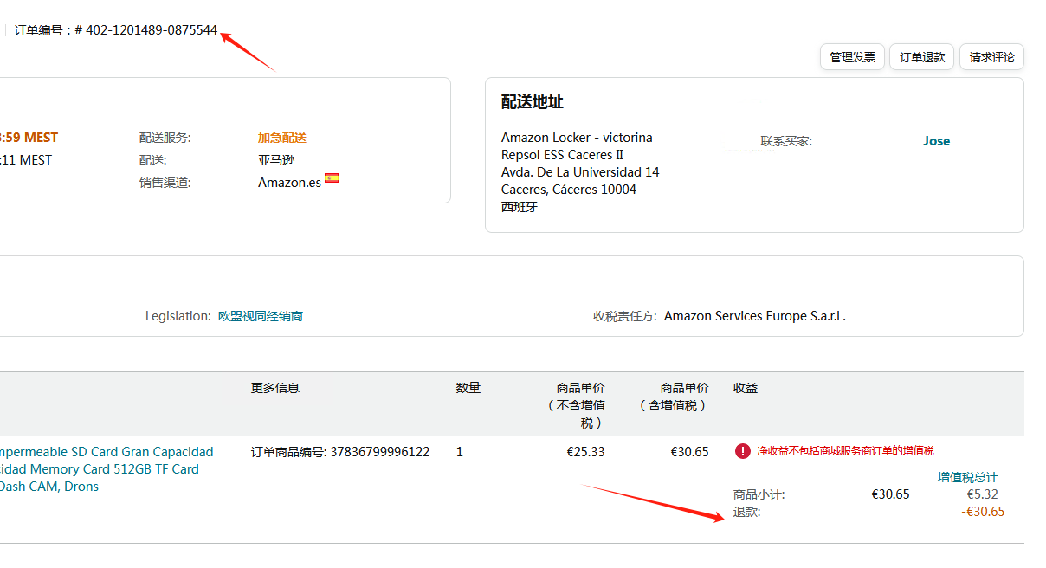Click the refund amount -€30.65
Screen dimensions: 1046x568
tap(983, 512)
